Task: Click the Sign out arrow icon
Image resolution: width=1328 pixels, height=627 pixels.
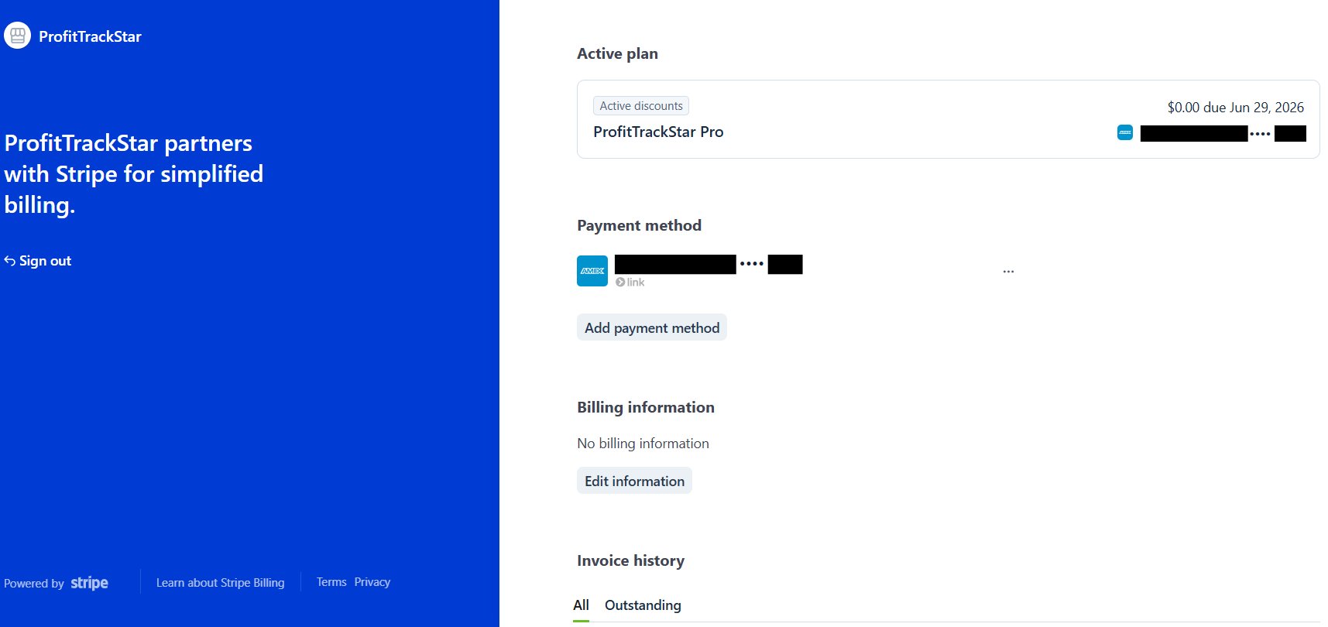Action: (x=10, y=261)
